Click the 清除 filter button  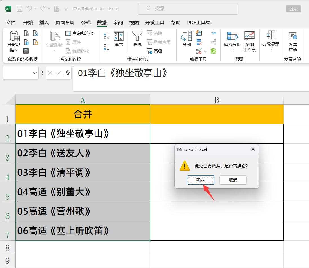[x=154, y=33]
